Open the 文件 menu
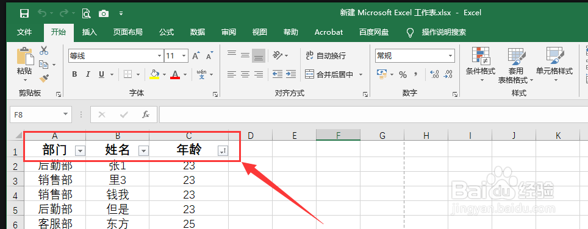Image resolution: width=588 pixels, height=229 pixels. click(24, 32)
